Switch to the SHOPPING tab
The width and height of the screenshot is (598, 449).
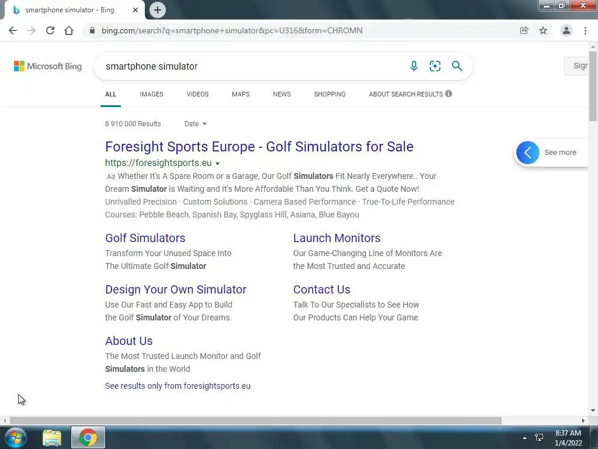point(330,94)
